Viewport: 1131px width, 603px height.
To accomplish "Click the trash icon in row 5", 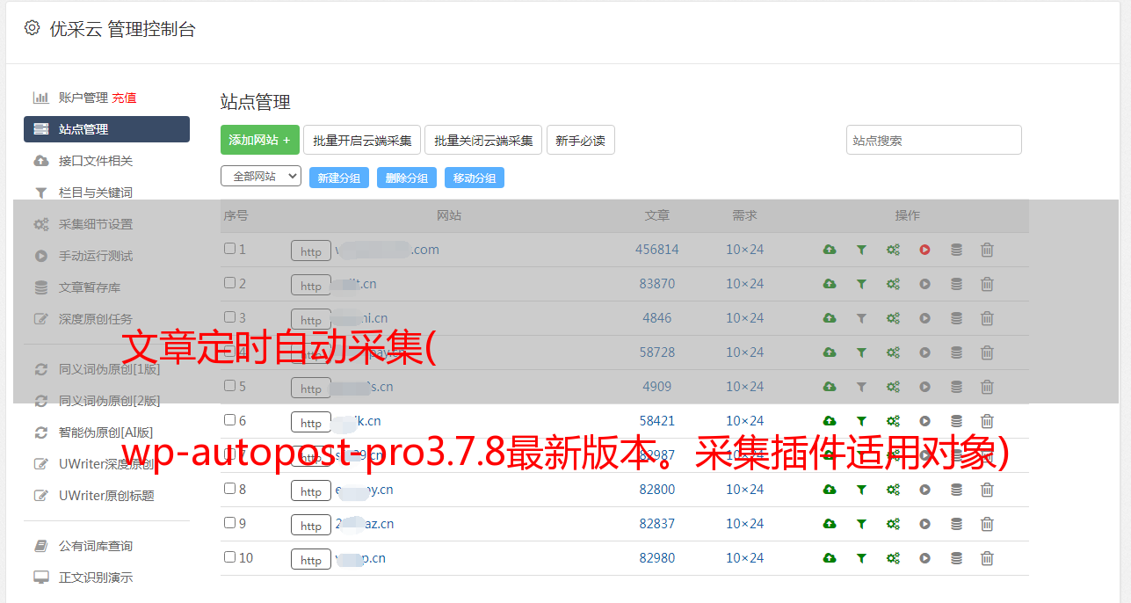I will click(987, 387).
